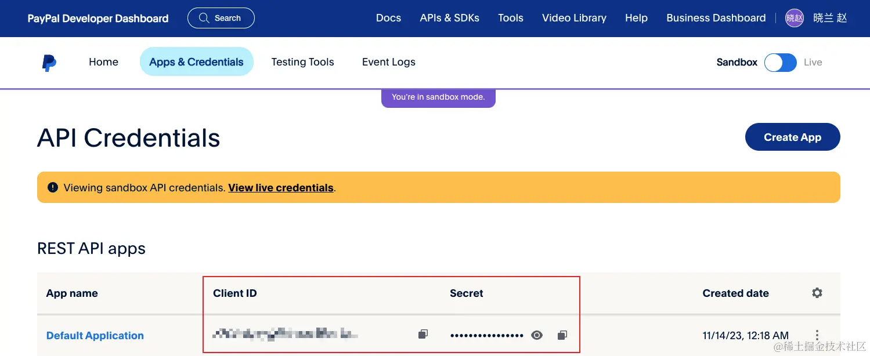Click the "You're in sandbox mode" badge
The height and width of the screenshot is (356, 870).
(438, 97)
